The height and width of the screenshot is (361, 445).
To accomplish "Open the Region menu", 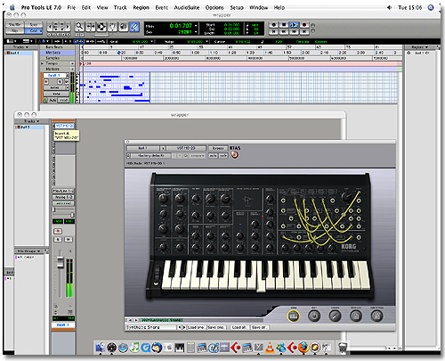I will pos(141,8).
